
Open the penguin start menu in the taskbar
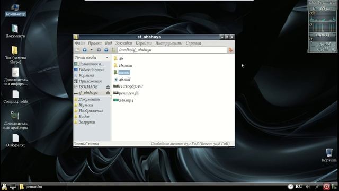pyautogui.click(x=4, y=187)
